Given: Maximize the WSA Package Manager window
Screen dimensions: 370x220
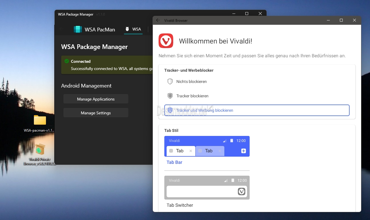Looking at the screenshot, I should click(x=246, y=14).
